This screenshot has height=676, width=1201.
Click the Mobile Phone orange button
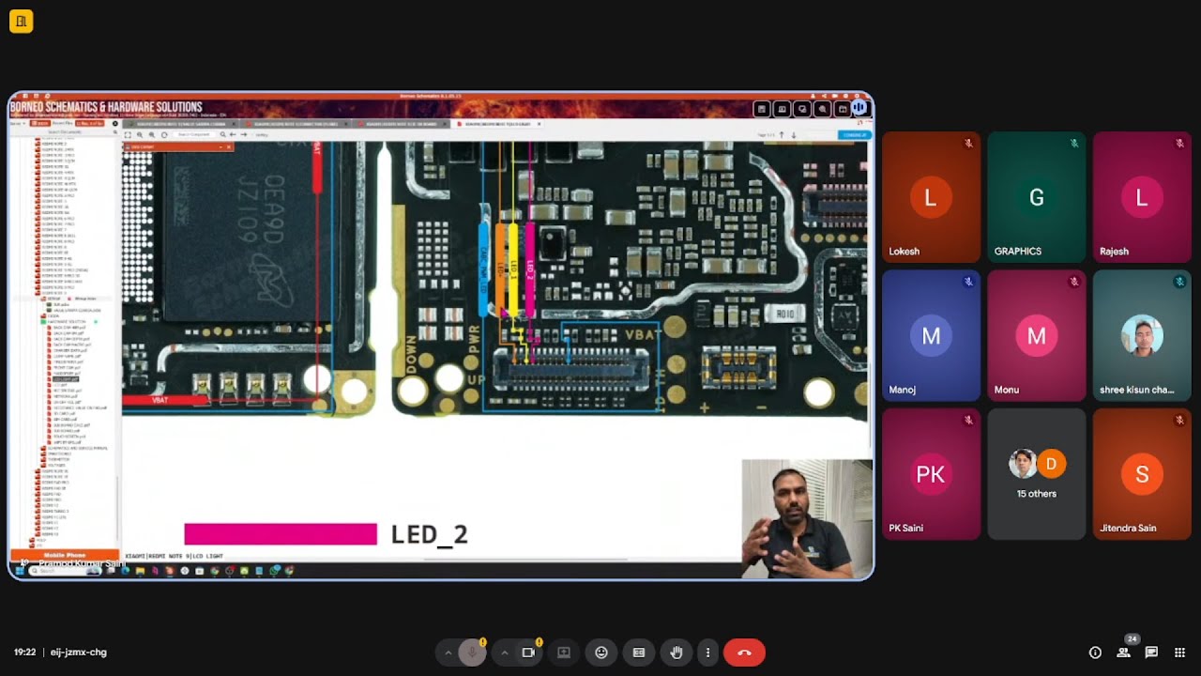pyautogui.click(x=64, y=555)
